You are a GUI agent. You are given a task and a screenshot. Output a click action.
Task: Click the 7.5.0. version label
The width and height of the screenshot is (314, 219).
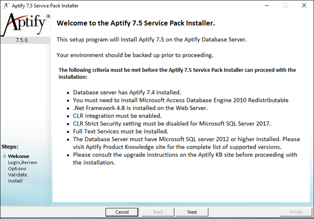22,40
